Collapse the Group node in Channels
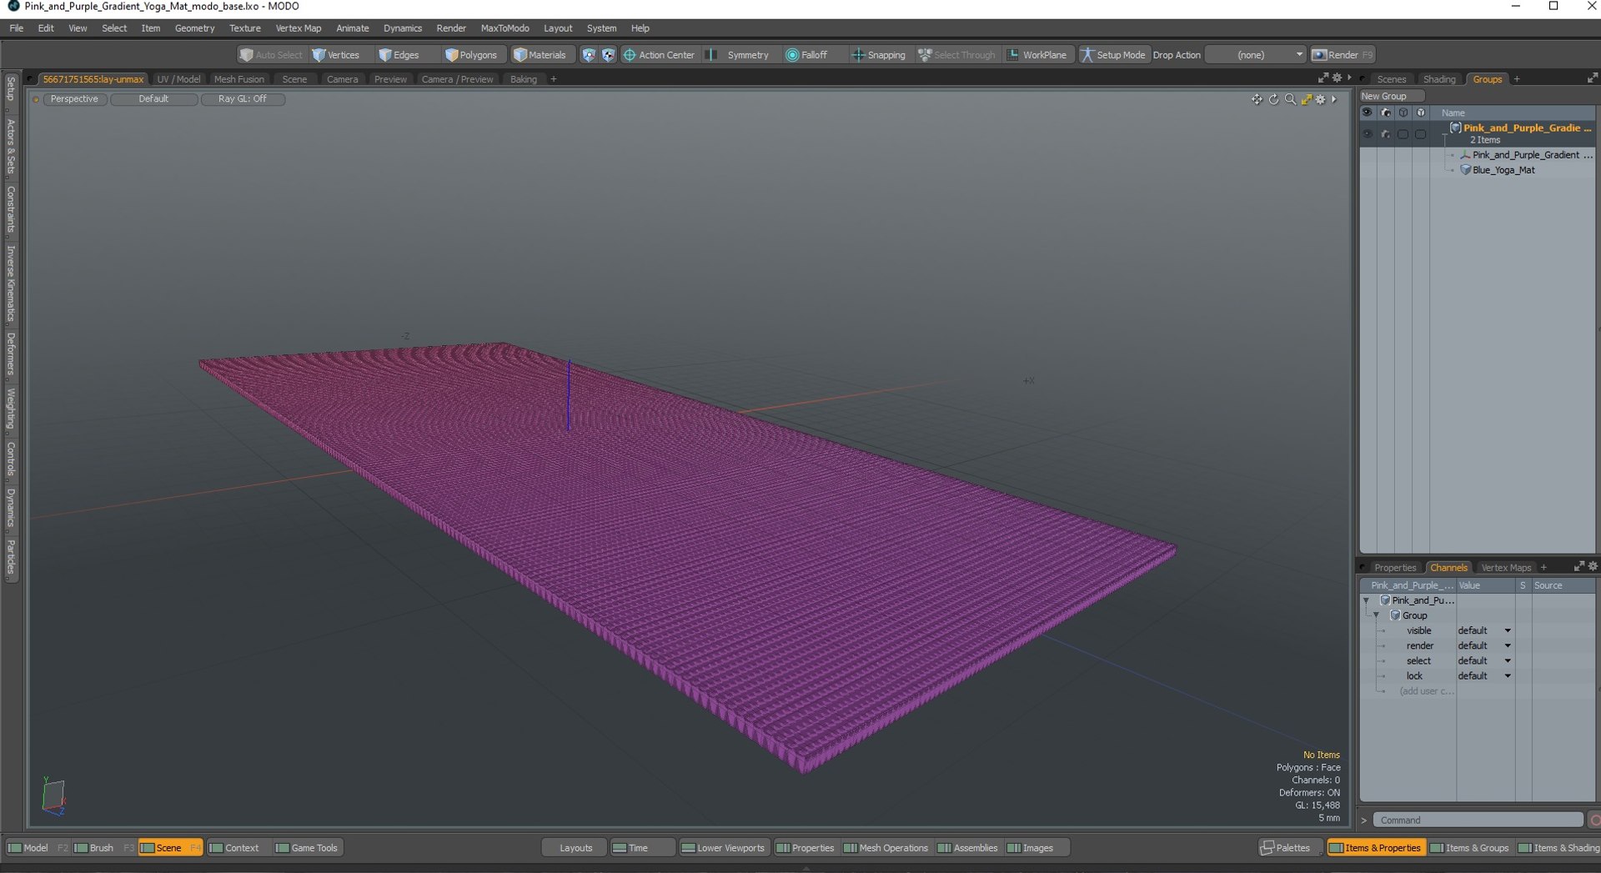The image size is (1601, 873). pyautogui.click(x=1377, y=615)
